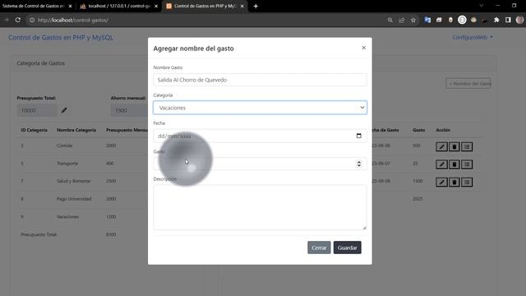526x296 pixels.
Task: Click the Gasto number stepper arrows
Action: point(359,164)
